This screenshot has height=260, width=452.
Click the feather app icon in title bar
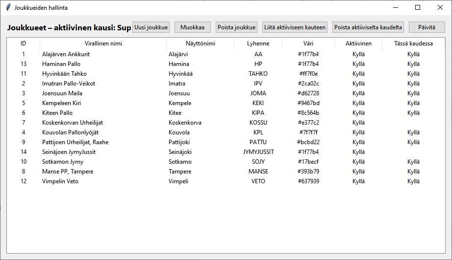coord(8,7)
